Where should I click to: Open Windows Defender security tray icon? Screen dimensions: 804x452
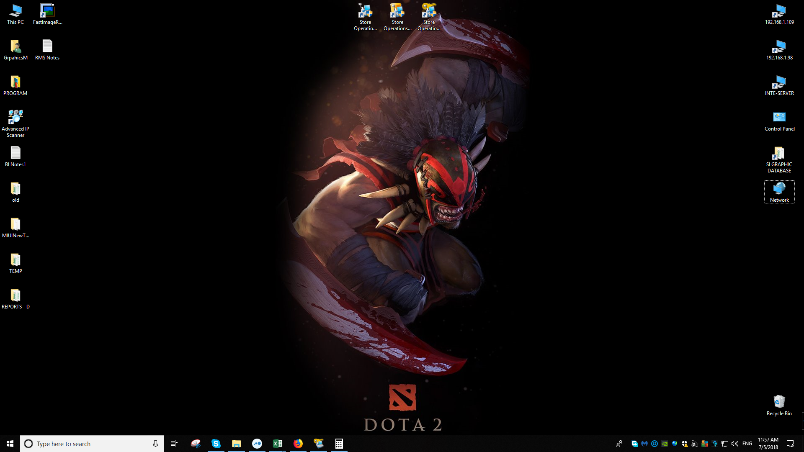(685, 444)
